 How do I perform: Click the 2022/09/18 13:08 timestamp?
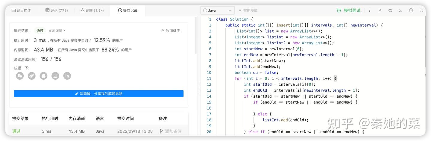pos(135,131)
